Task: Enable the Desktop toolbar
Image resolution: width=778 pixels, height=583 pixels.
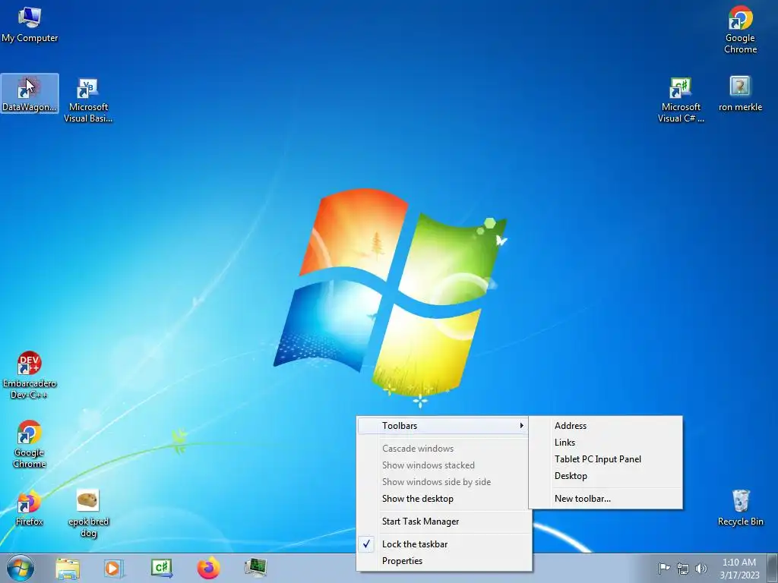Action: [x=606, y=476]
